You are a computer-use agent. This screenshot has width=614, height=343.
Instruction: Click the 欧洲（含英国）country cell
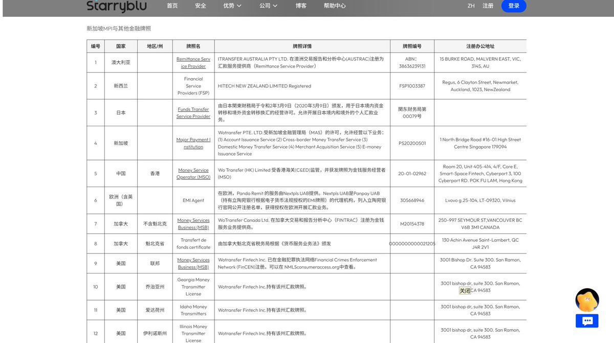pyautogui.click(x=121, y=200)
